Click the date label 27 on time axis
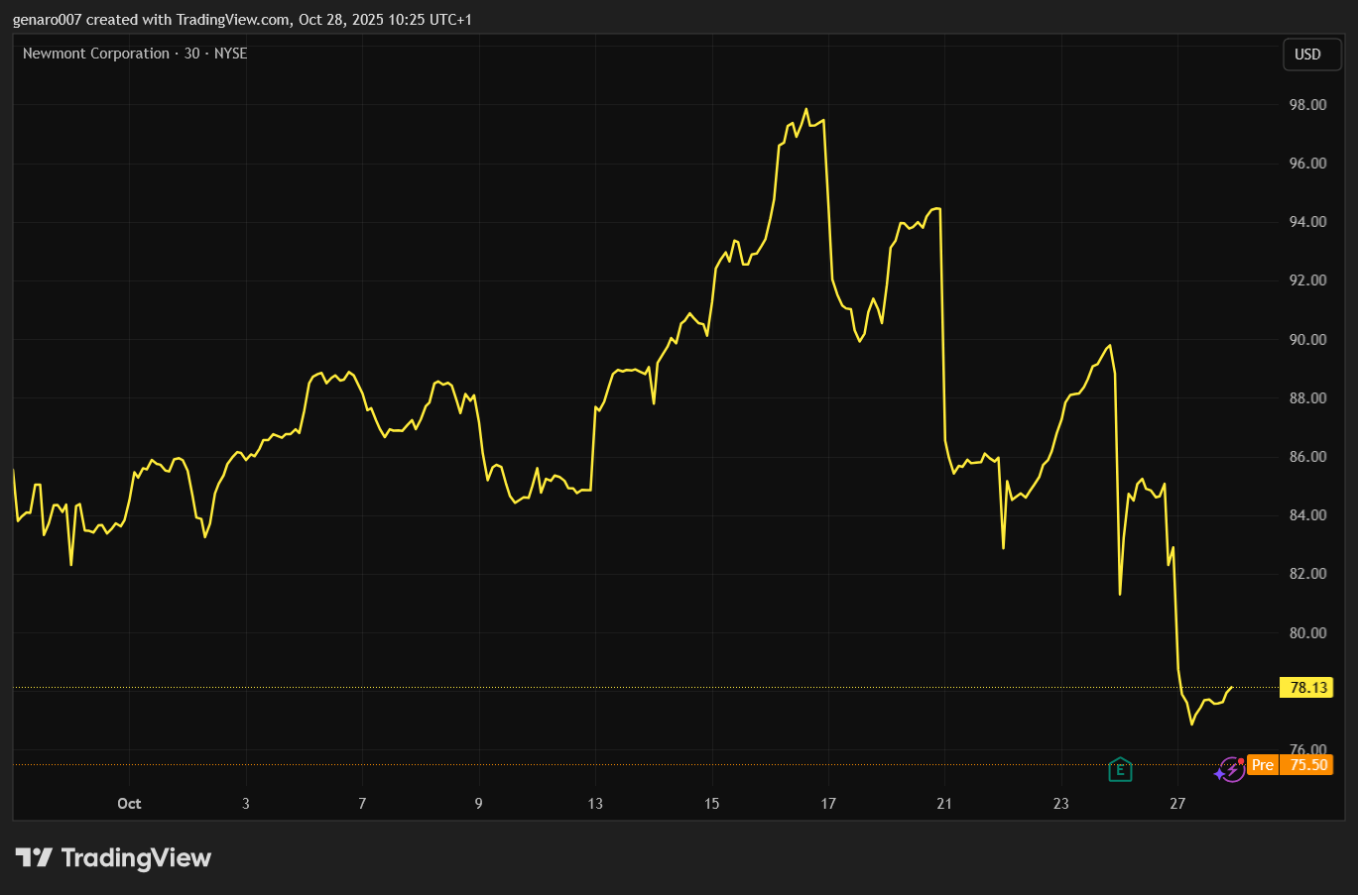The image size is (1358, 895). (1177, 803)
